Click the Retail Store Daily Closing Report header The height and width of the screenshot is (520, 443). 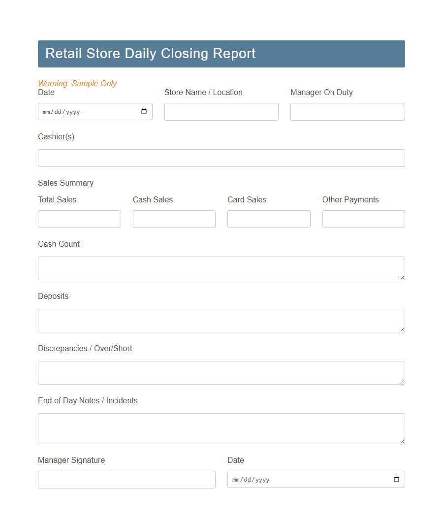coord(150,54)
